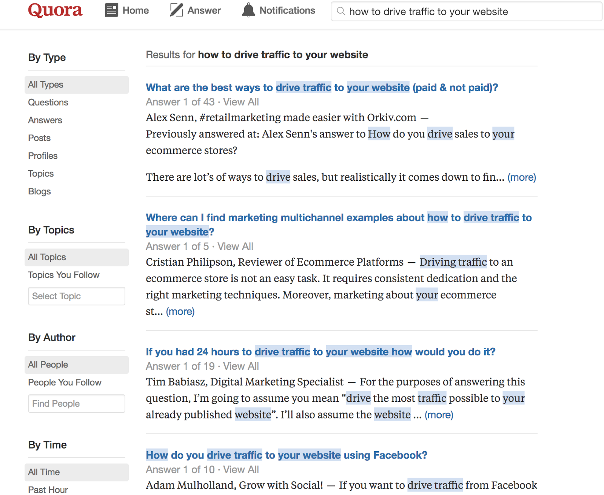Focus the search box with query text
Viewport: 604px width, 495px height.
pos(467,11)
